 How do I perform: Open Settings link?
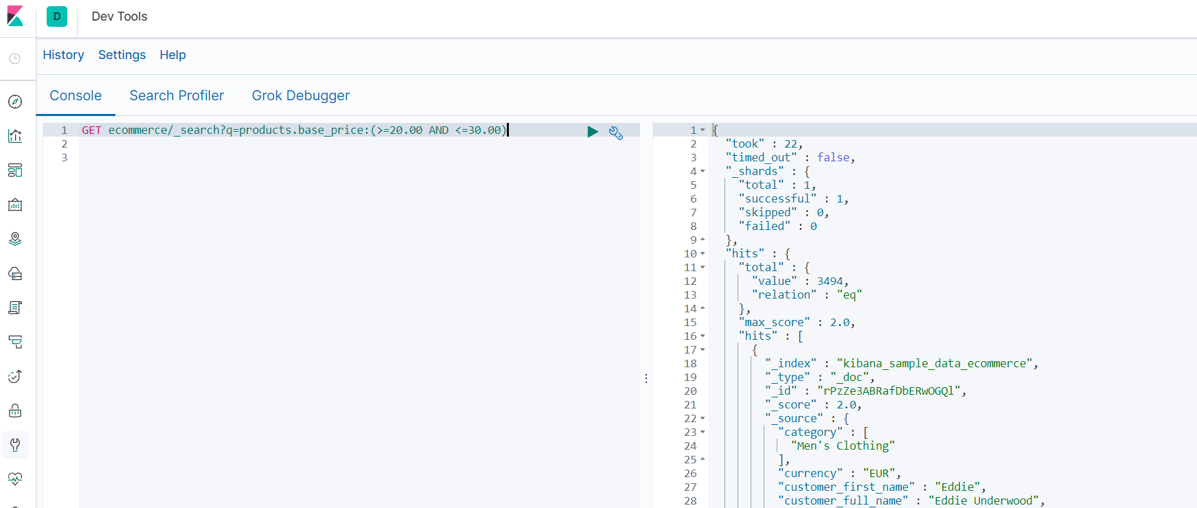(122, 55)
